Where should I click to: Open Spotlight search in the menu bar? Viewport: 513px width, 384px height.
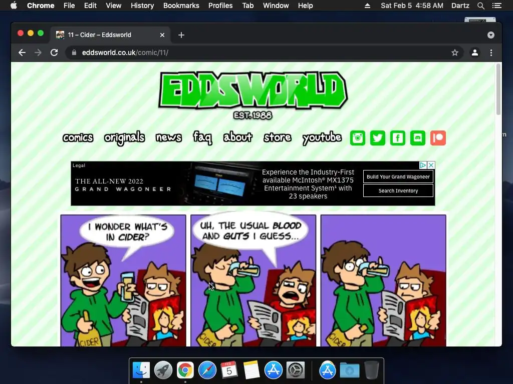pos(480,5)
